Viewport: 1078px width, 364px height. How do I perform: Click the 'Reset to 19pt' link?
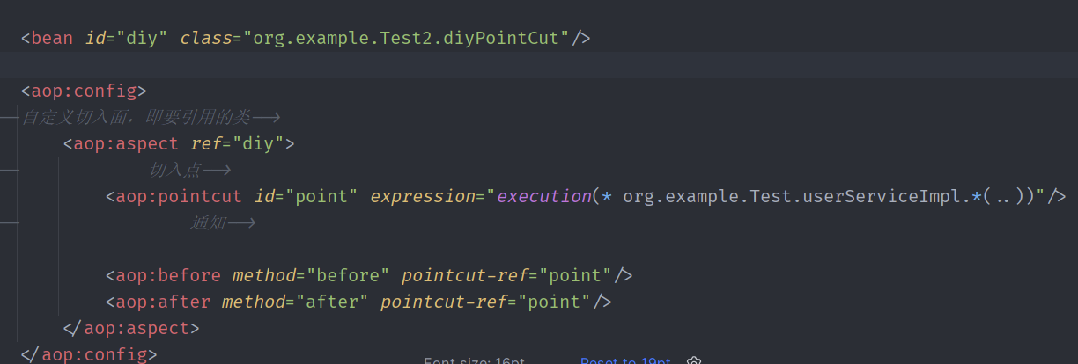click(x=625, y=361)
